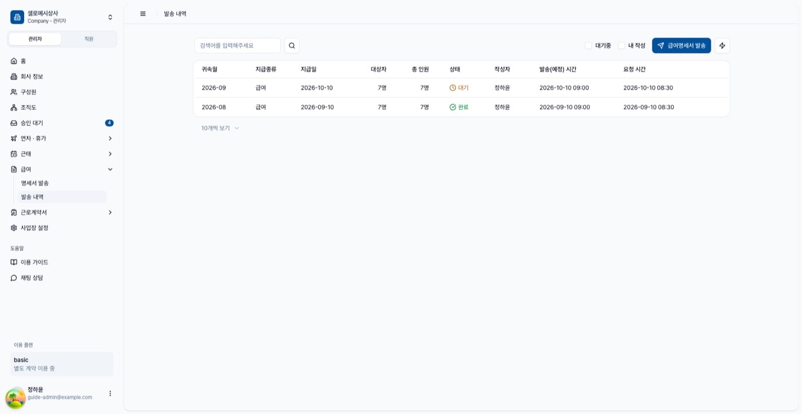Click the chat bubble icon beside 채팅 상담

click(x=14, y=278)
